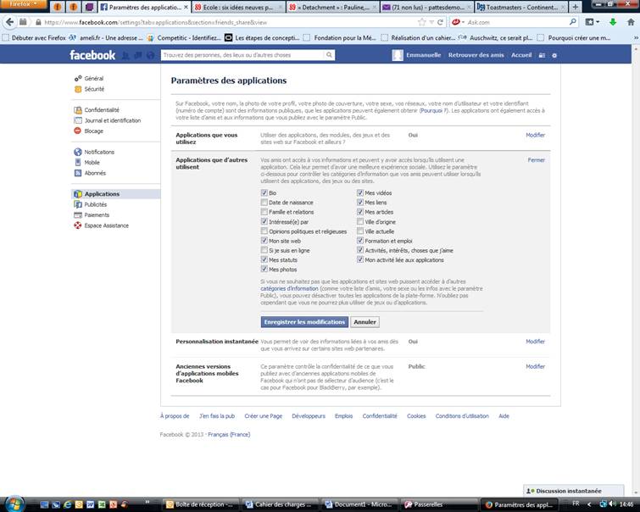Viewport: 640px width, 512px height.
Task: Open the friend requests icon in header
Action: click(x=125, y=56)
